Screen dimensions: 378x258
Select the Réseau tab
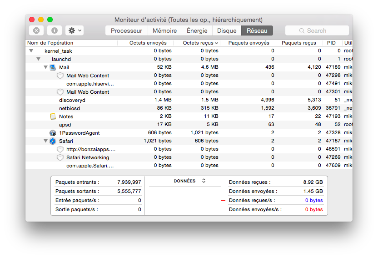click(257, 30)
